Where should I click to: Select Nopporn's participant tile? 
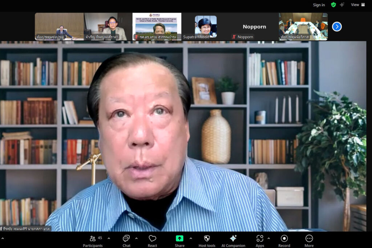click(x=254, y=27)
